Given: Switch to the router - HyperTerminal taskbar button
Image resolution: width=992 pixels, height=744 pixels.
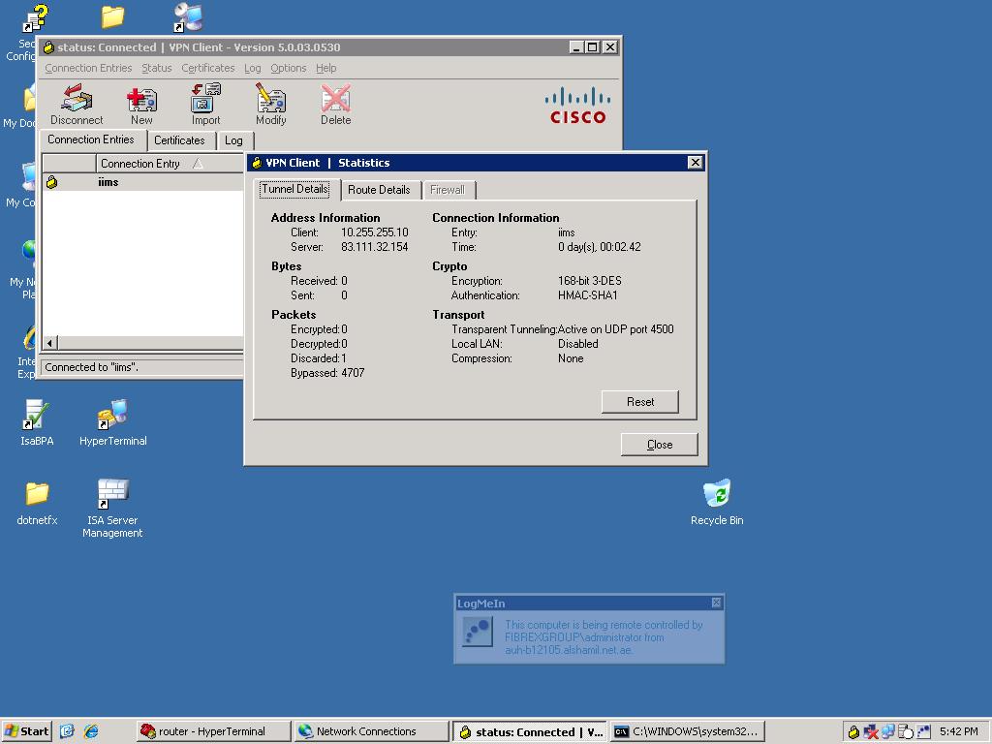Looking at the screenshot, I should coord(213,731).
